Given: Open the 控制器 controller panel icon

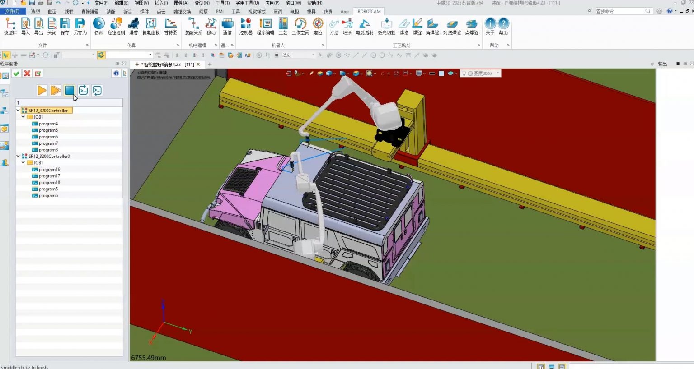Looking at the screenshot, I should (245, 26).
